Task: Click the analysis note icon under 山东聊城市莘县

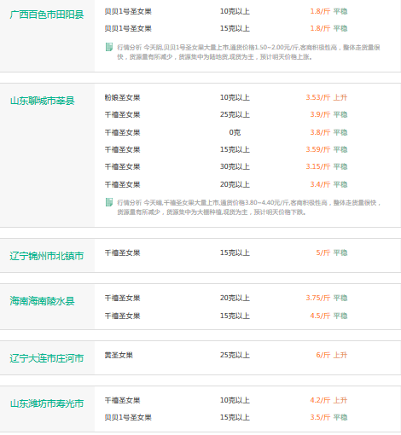Action: tap(108, 202)
